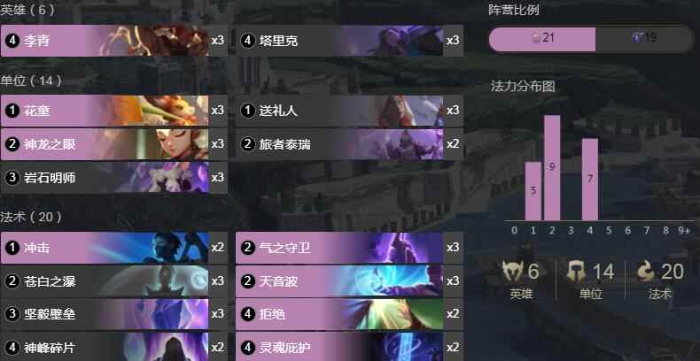Open the 神龙之眼 card entry
This screenshot has height=361, width=700.
(114, 144)
